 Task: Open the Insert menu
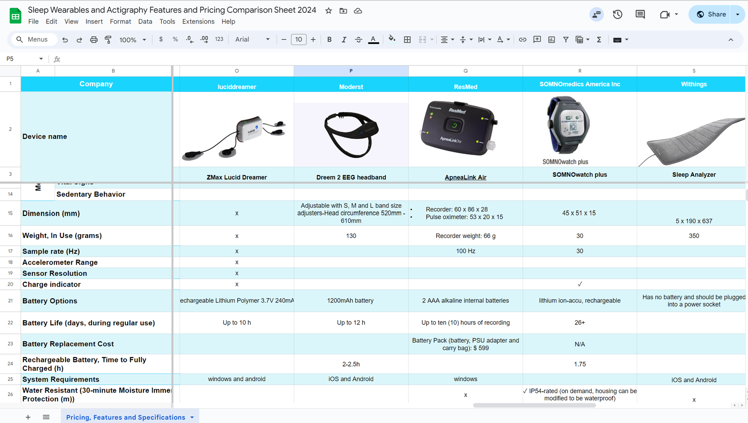tap(94, 22)
